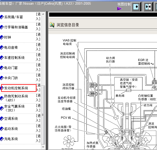Click the 喷油嘴 diagram label
Screen dimensions: 157x150
[66, 109]
